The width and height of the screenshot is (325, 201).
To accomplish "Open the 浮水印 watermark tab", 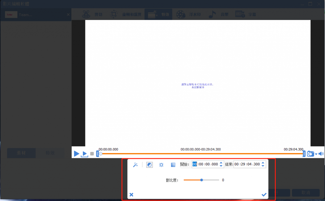I will (189, 15).
